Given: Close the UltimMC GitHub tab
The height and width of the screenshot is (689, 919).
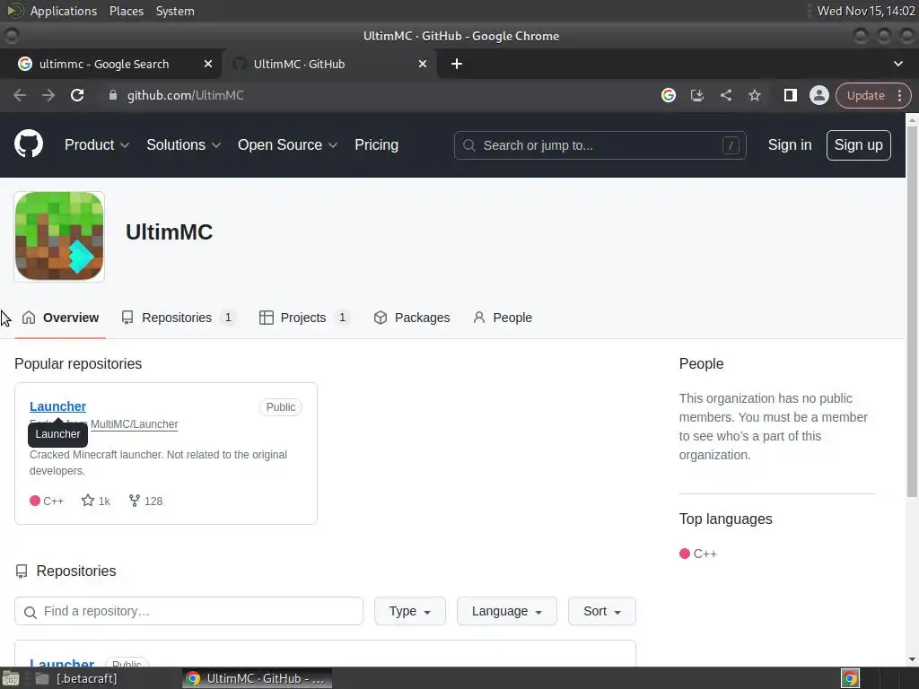Looking at the screenshot, I should pyautogui.click(x=423, y=64).
